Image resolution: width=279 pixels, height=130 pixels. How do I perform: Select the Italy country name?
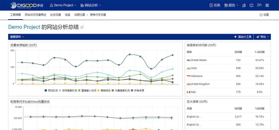(193, 92)
